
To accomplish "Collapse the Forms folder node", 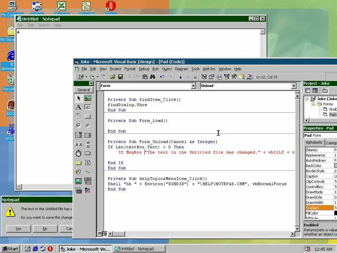I will point(313,104).
